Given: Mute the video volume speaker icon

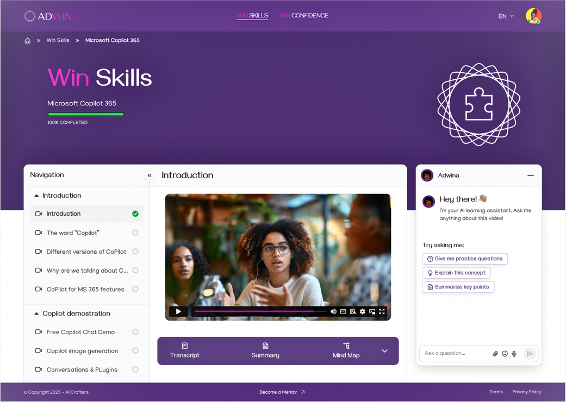Looking at the screenshot, I should click(x=333, y=311).
